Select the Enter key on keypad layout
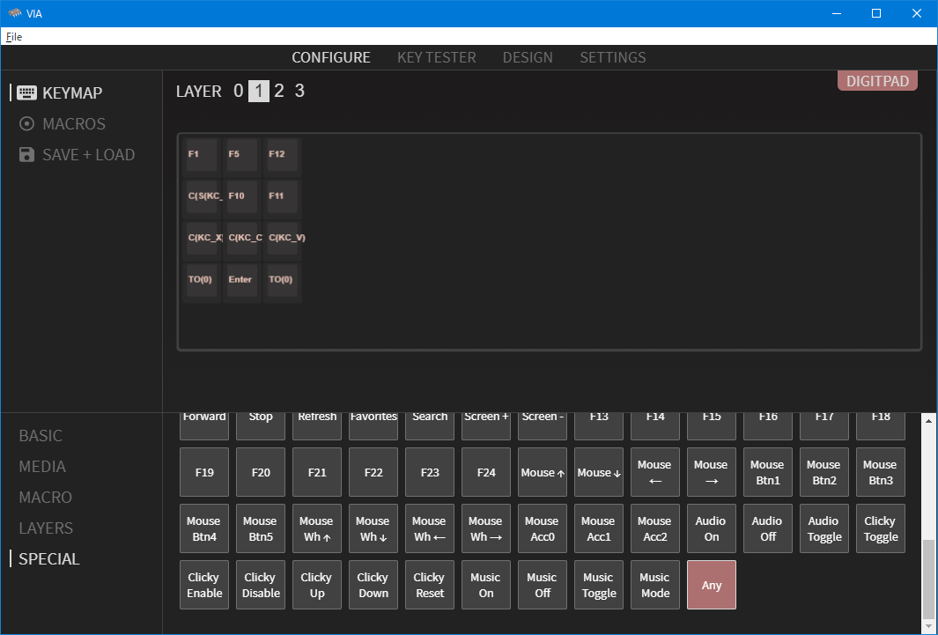The width and height of the screenshot is (938, 635). 242,279
